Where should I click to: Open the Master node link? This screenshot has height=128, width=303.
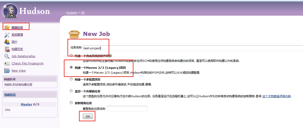[26, 104]
